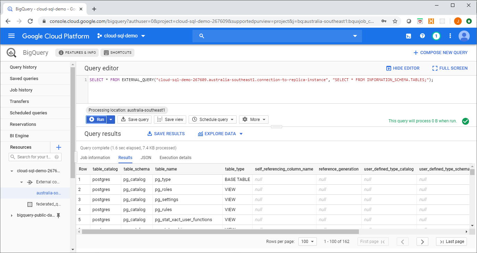Open Shortcuts panel

(117, 53)
